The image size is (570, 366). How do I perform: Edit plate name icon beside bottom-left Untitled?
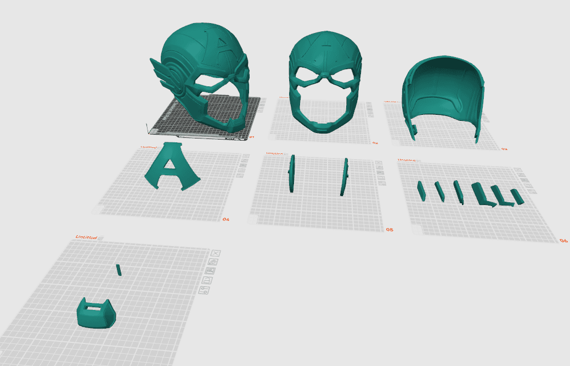click(x=101, y=238)
